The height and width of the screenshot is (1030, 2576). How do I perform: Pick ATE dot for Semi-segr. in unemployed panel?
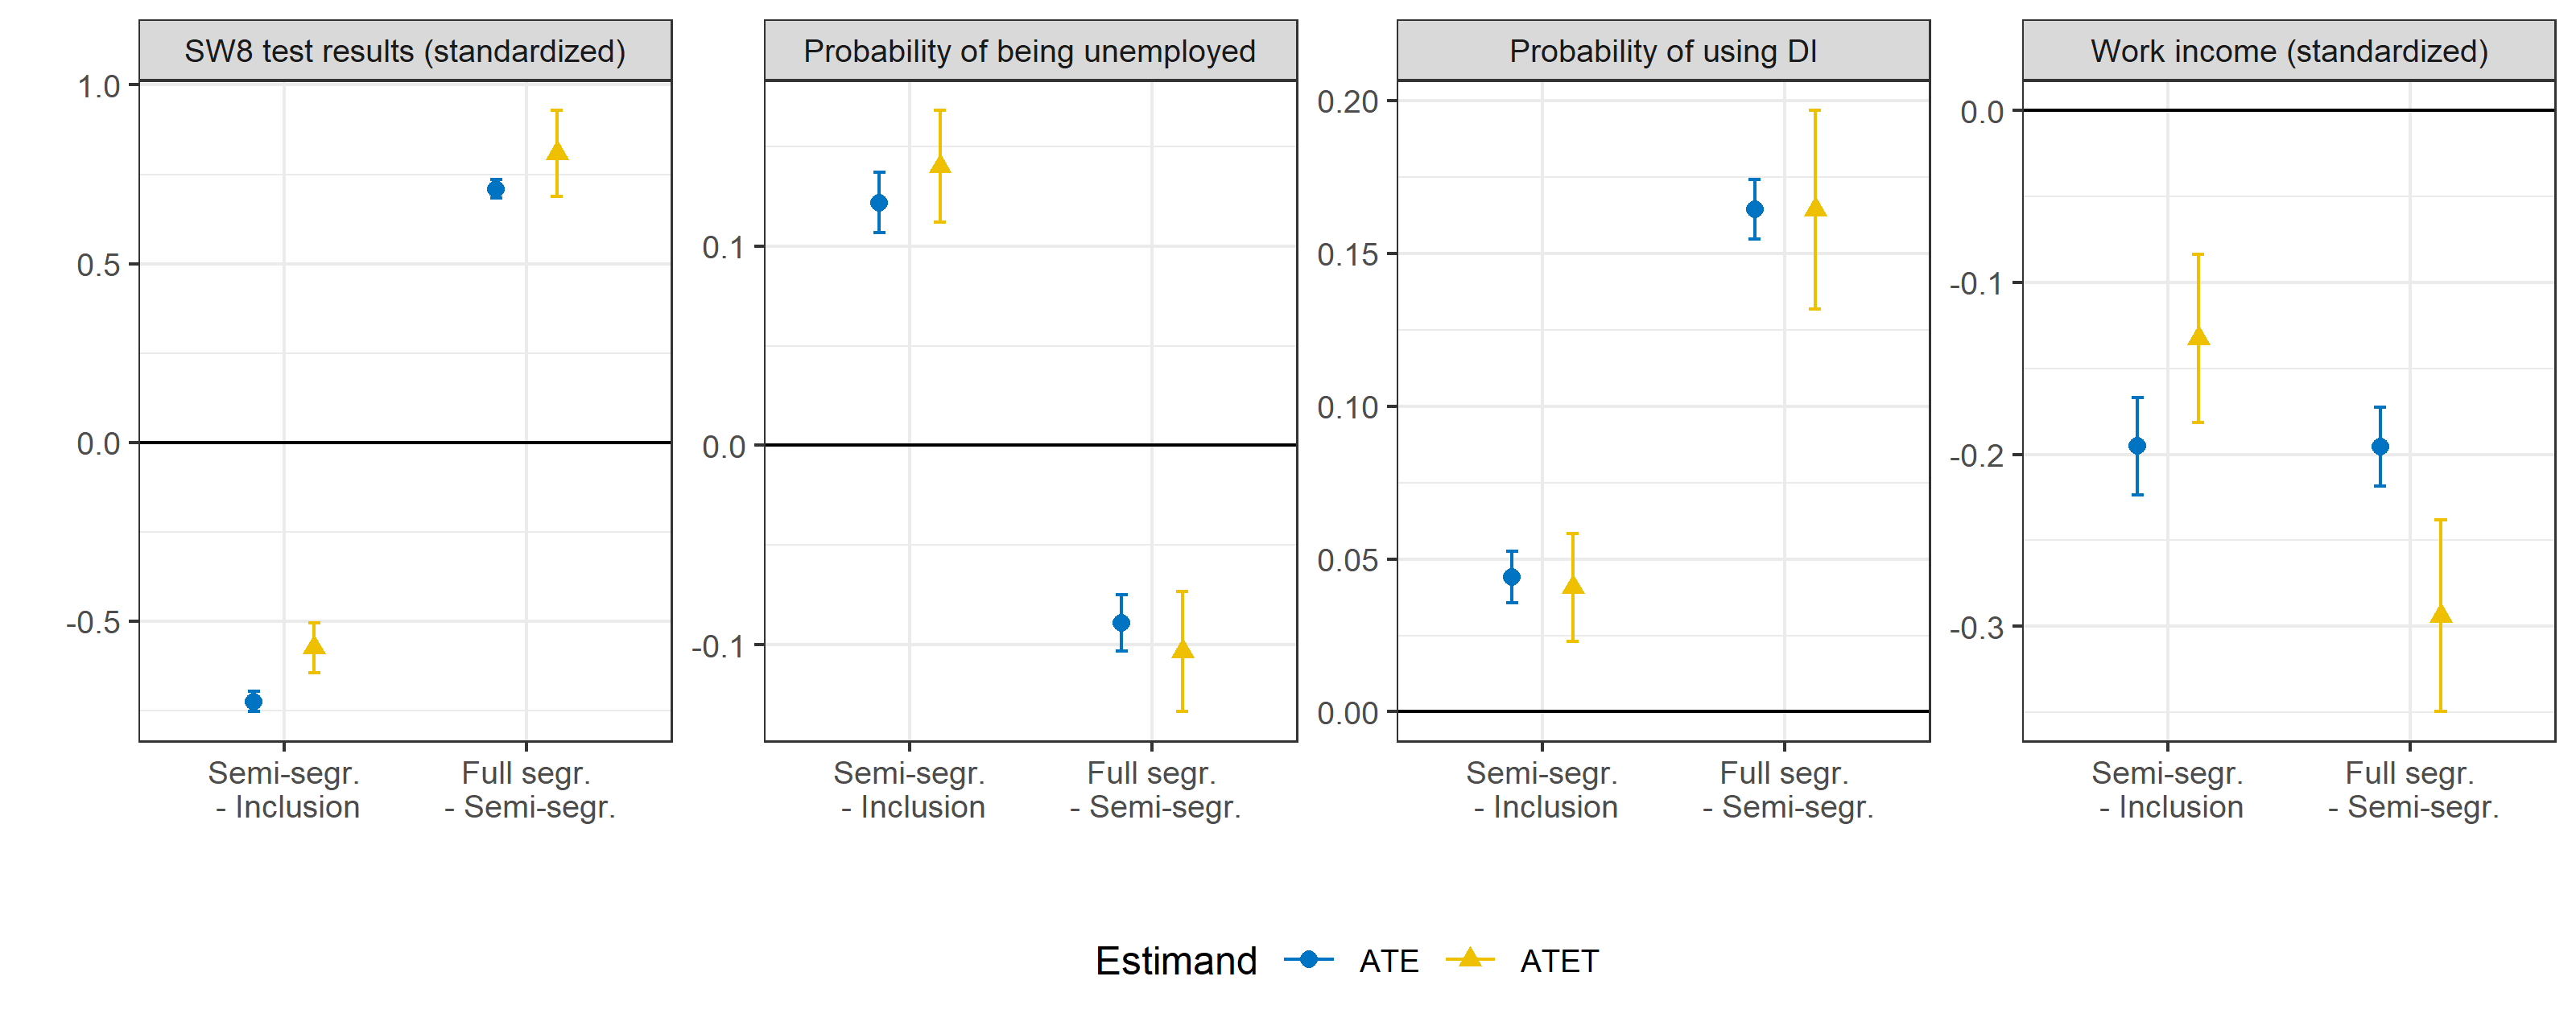coord(879,203)
